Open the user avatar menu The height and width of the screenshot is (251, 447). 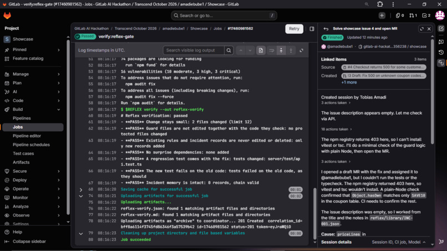tap(440, 16)
